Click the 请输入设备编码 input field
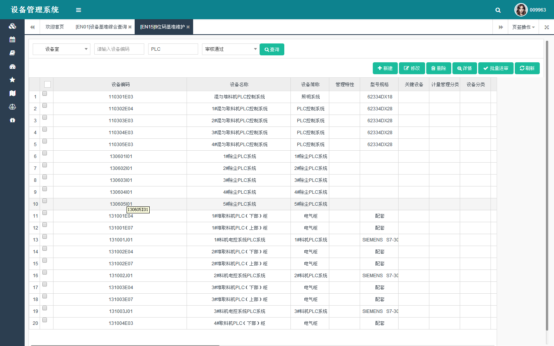 (119, 49)
